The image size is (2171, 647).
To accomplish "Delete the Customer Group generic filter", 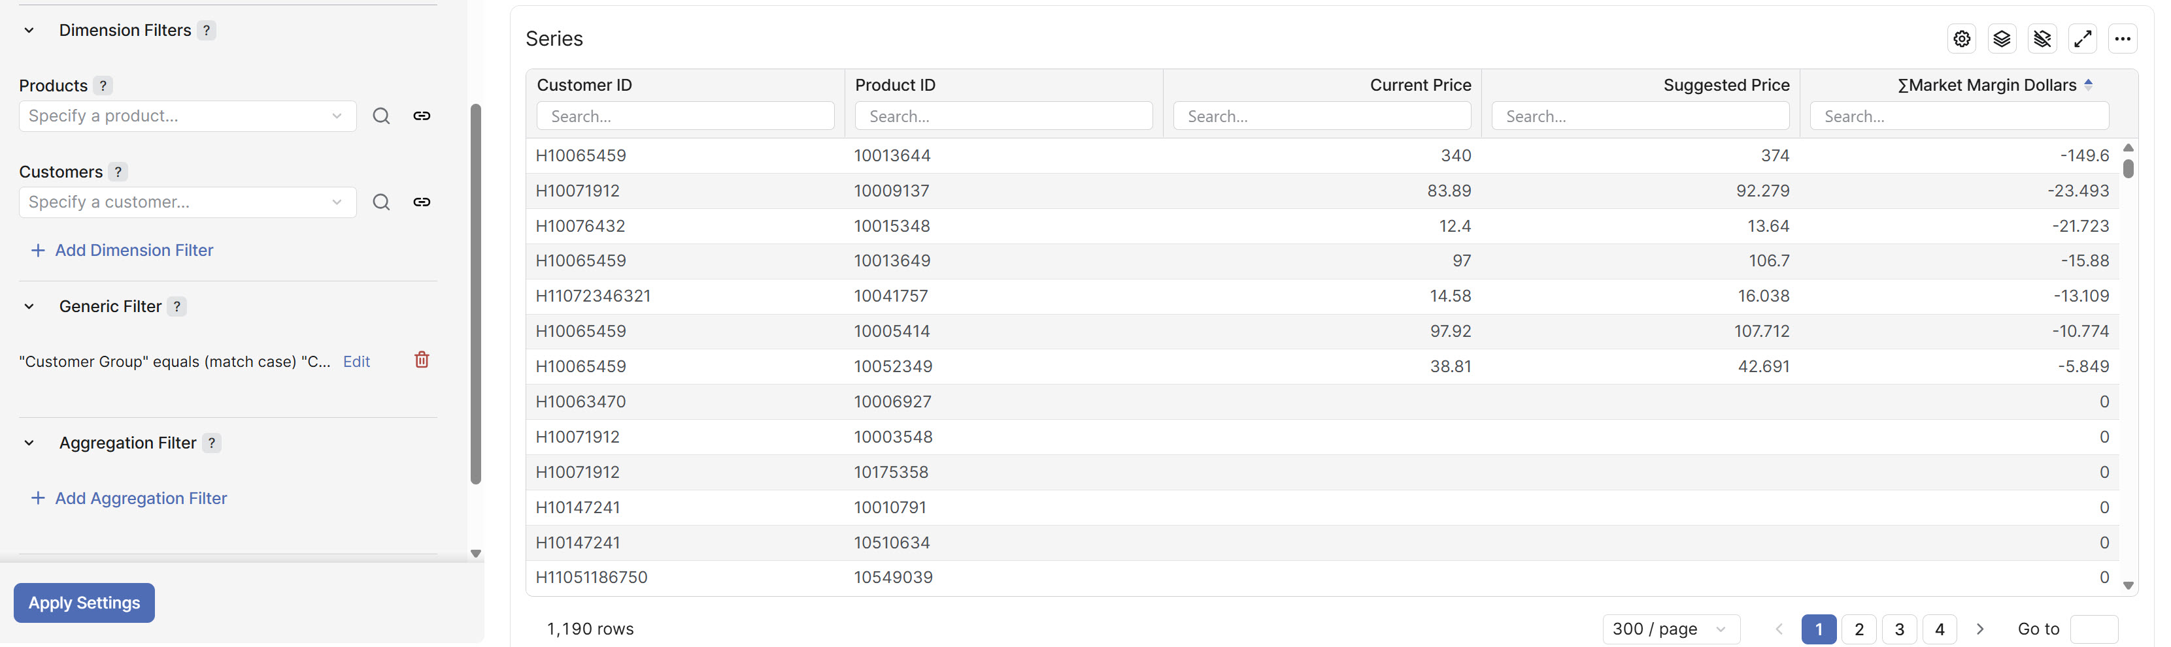I will (422, 360).
